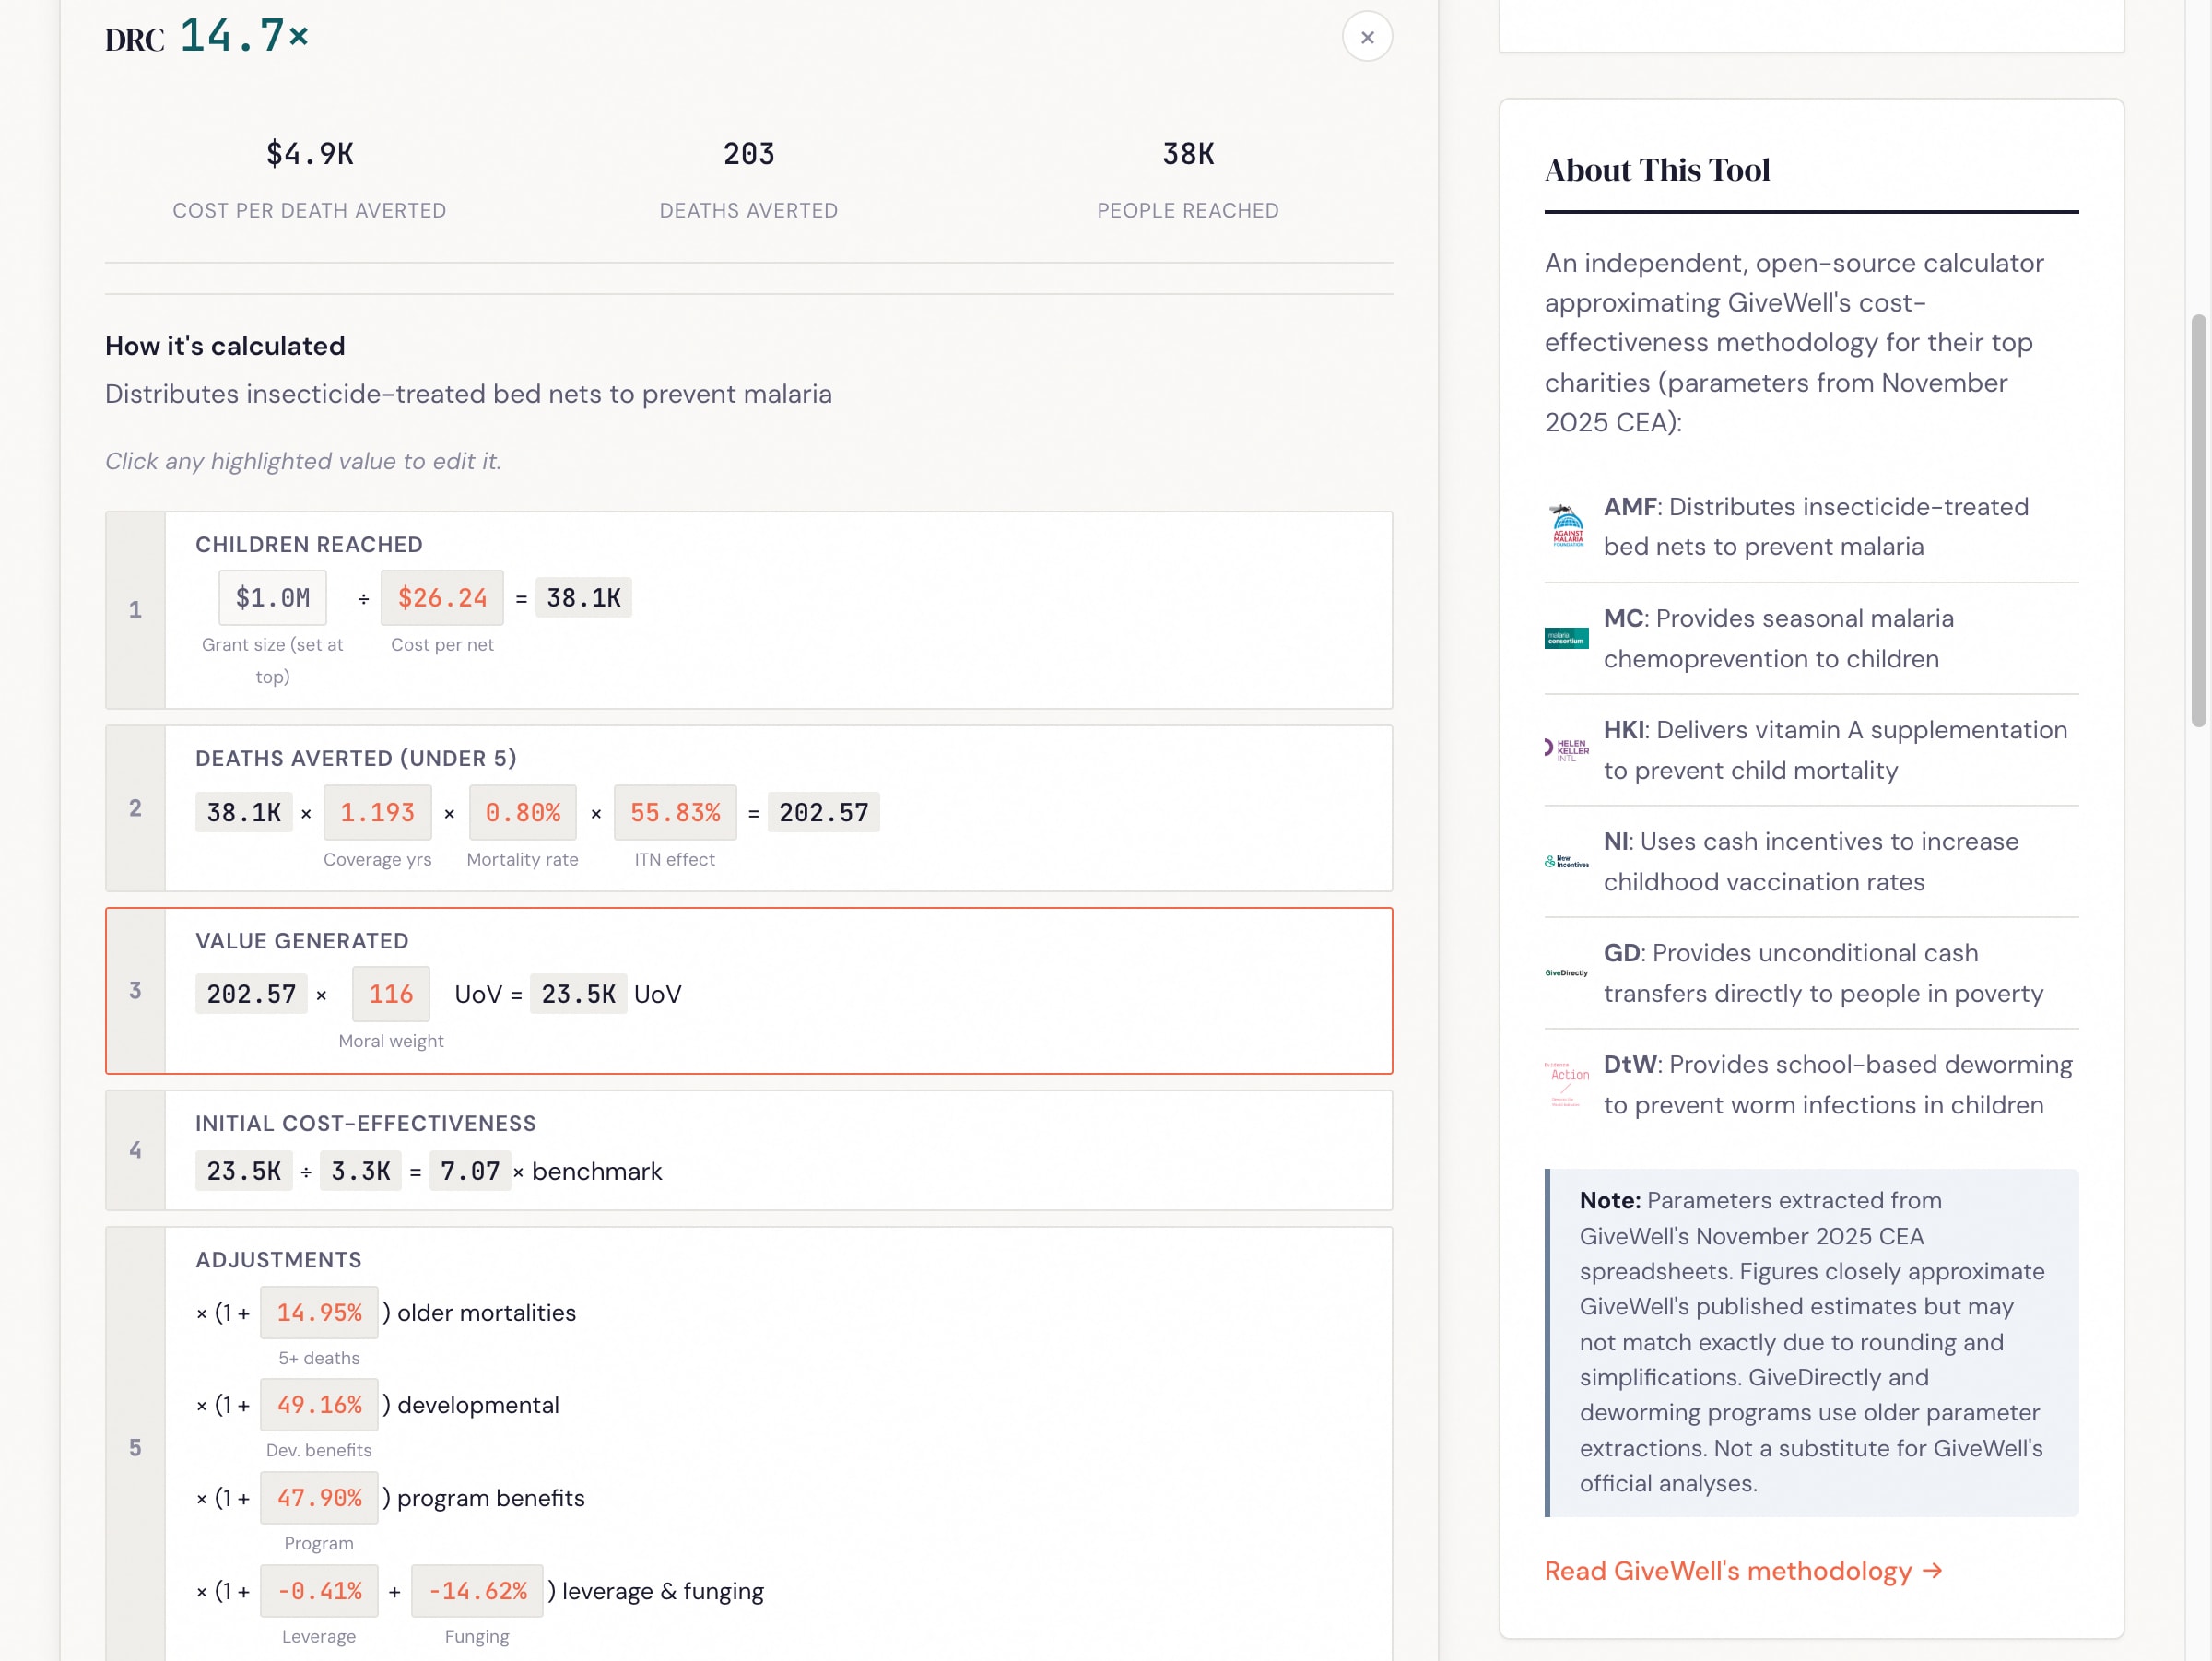Edit the 116 moral weight value
2212x1661 pixels.
tap(390, 993)
